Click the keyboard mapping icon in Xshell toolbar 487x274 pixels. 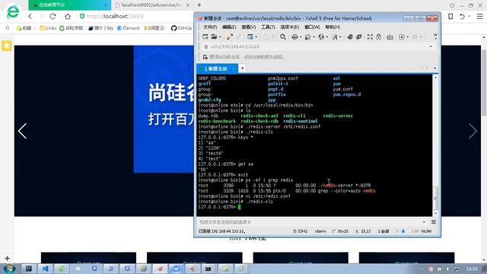390,37
